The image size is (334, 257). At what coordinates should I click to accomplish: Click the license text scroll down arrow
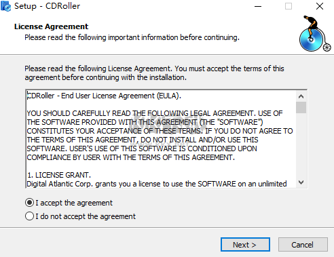point(301,182)
